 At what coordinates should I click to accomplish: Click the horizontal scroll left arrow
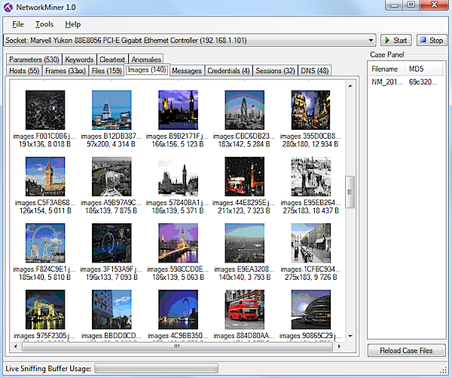click(x=16, y=346)
